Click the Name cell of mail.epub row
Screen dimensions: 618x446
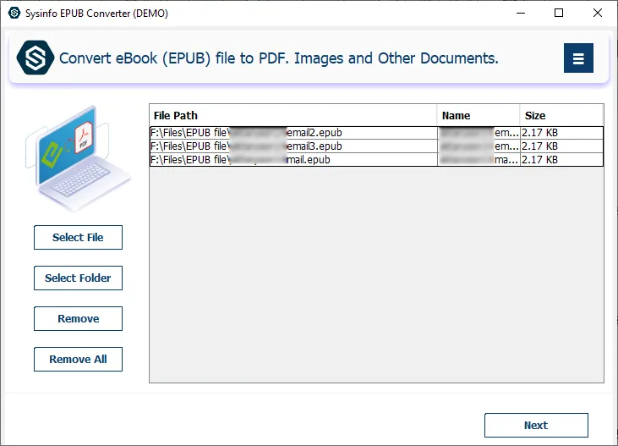479,159
